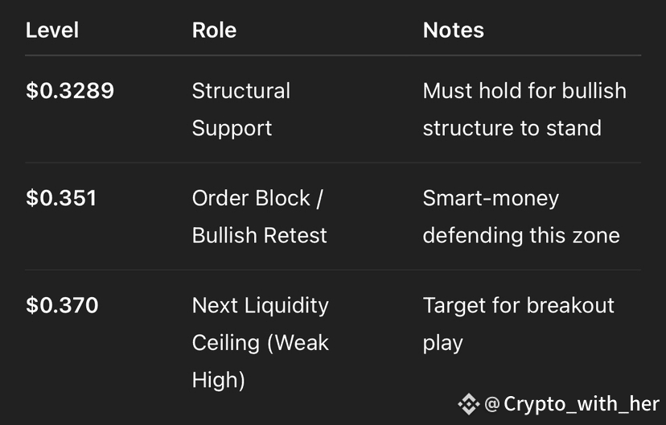Click the '(Weak High)' text
The width and height of the screenshot is (666, 425).
click(x=261, y=361)
